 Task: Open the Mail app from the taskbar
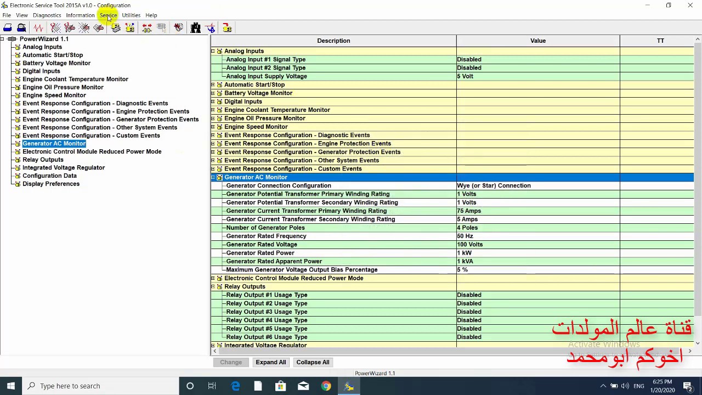(303, 386)
